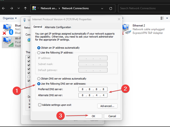Refresh the Network Connections window

pyautogui.click(x=111, y=8)
